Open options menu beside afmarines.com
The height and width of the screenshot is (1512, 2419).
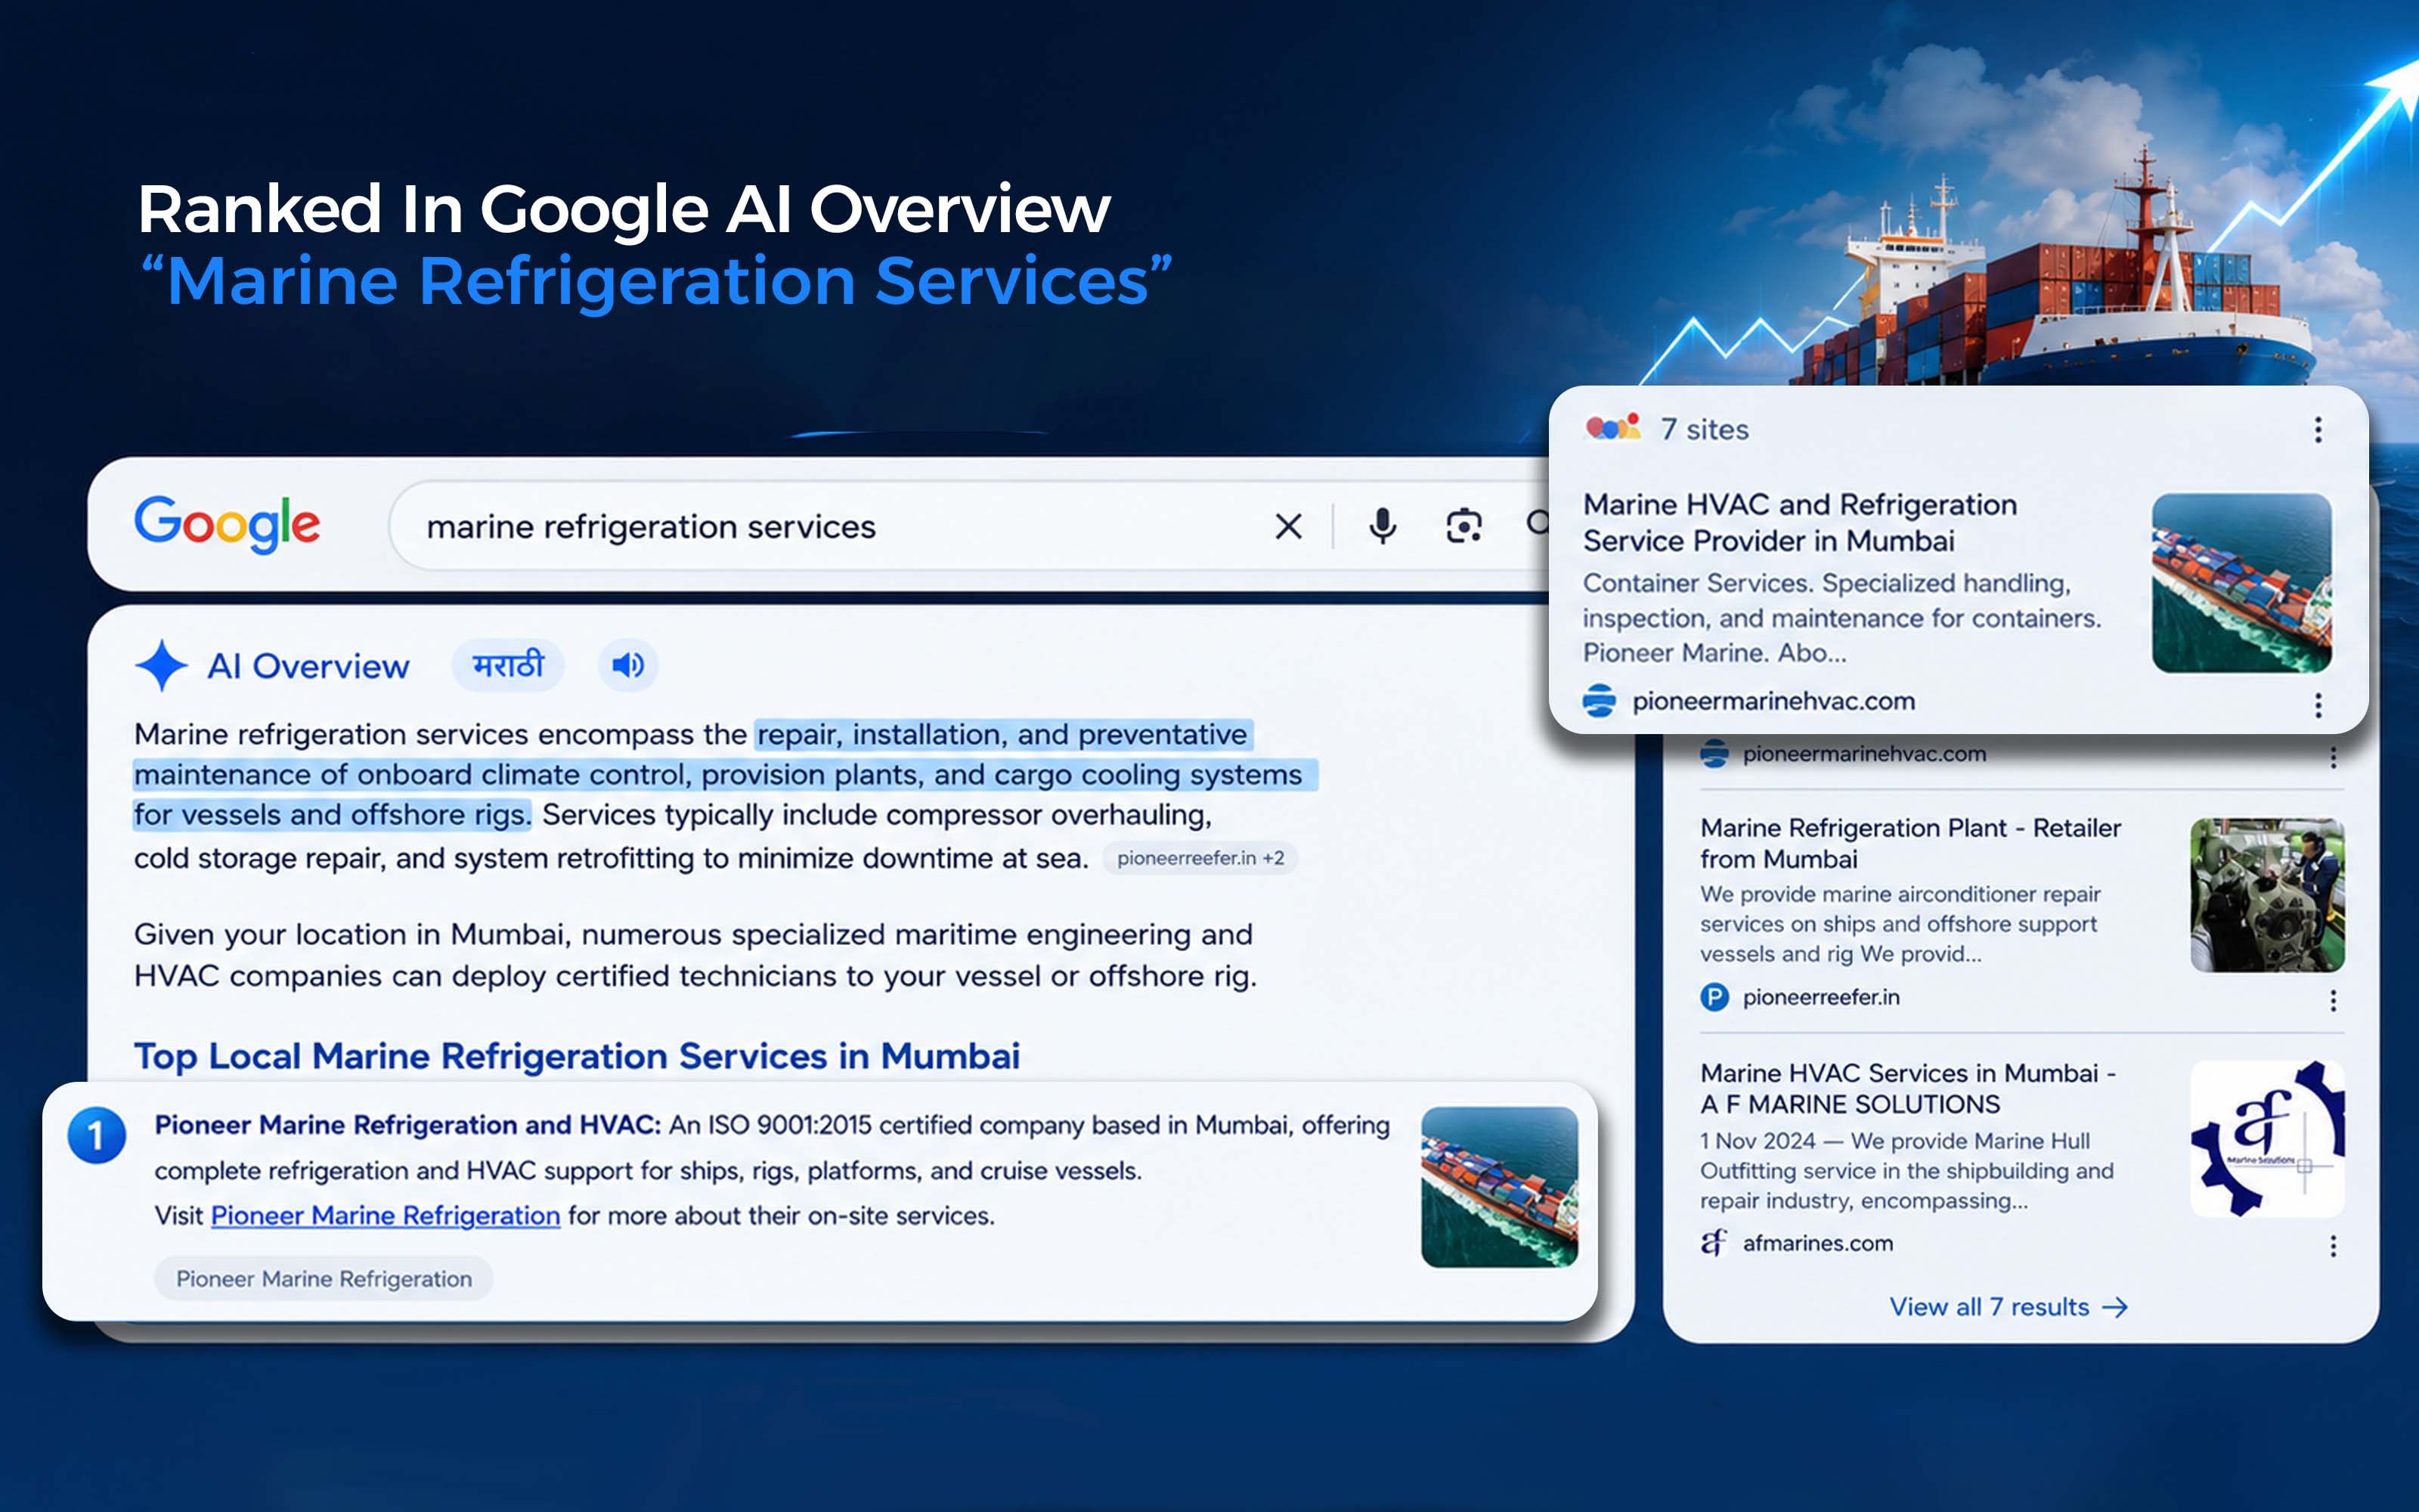pyautogui.click(x=2332, y=1246)
